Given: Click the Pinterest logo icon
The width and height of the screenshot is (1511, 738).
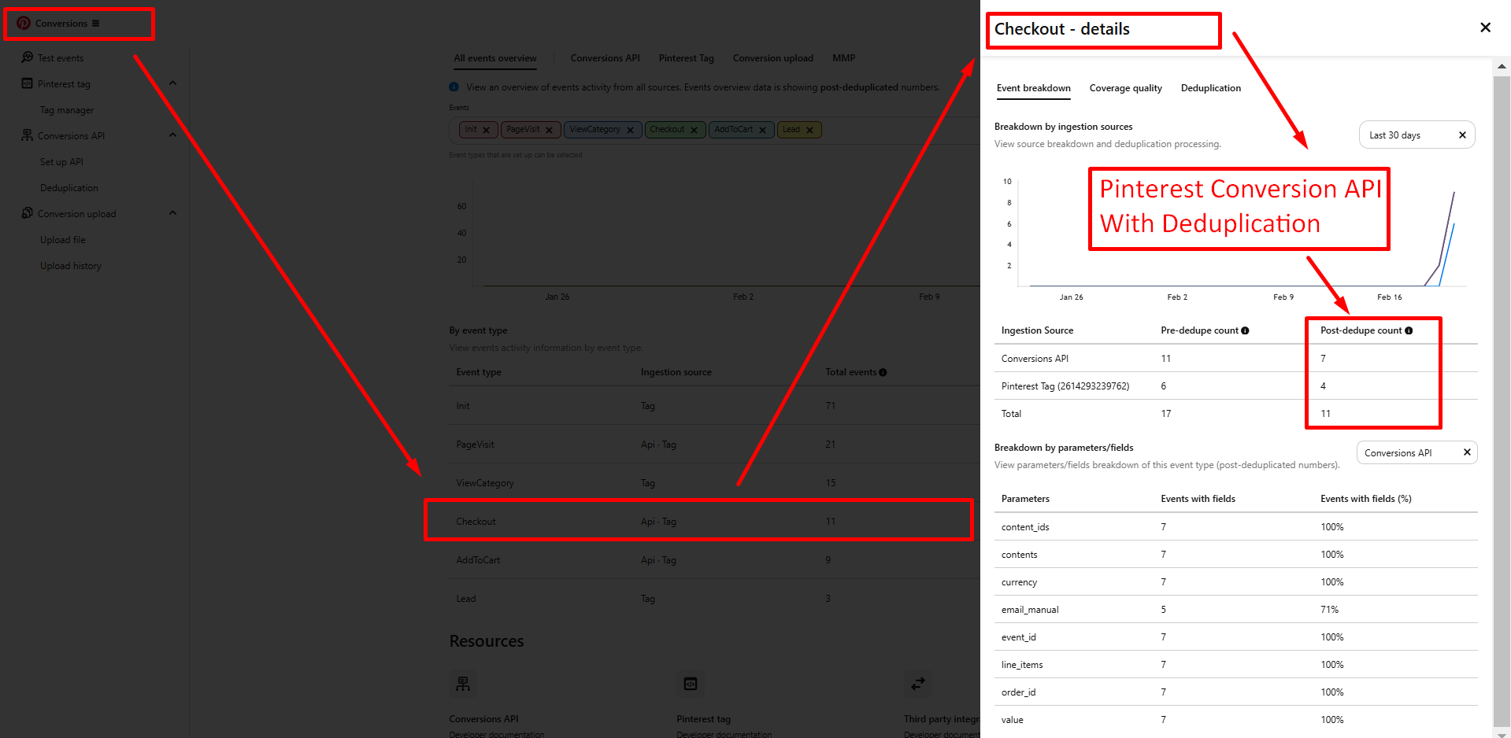Looking at the screenshot, I should point(24,24).
